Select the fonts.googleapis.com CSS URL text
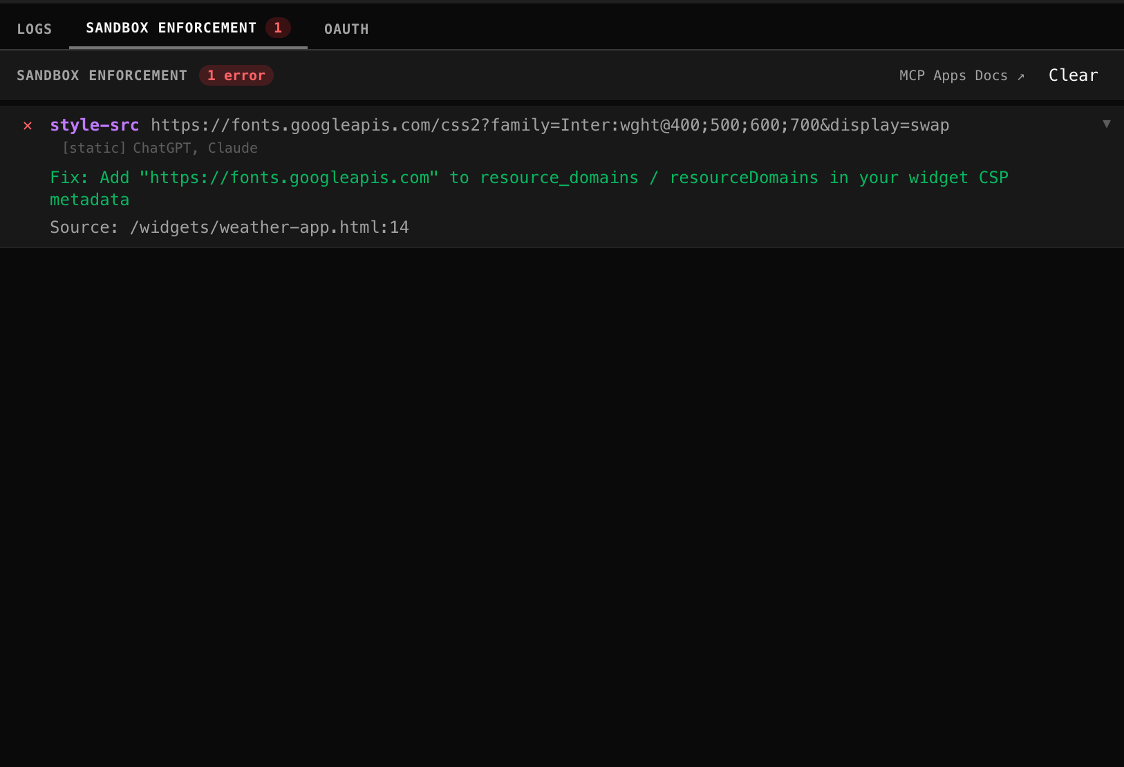The width and height of the screenshot is (1124, 767). coord(550,125)
